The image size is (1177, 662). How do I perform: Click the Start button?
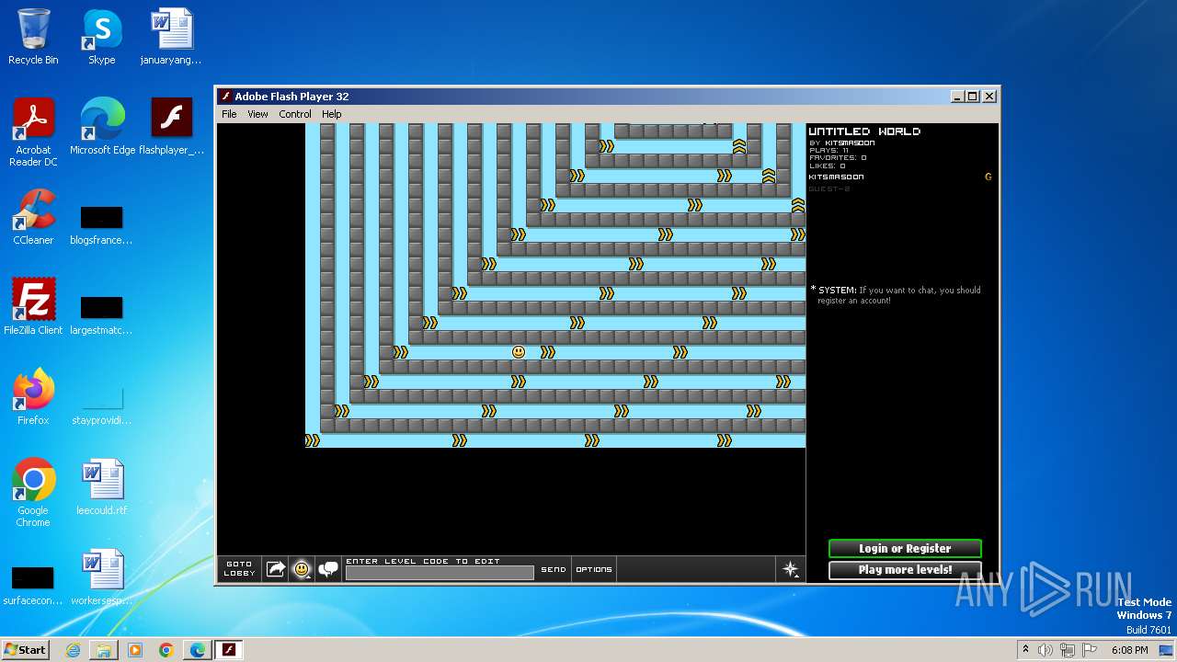tap(25, 650)
